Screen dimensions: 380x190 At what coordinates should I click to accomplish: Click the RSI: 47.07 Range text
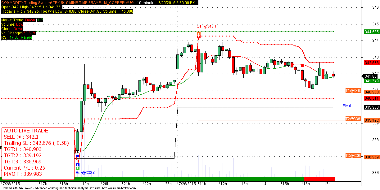pos(16,37)
